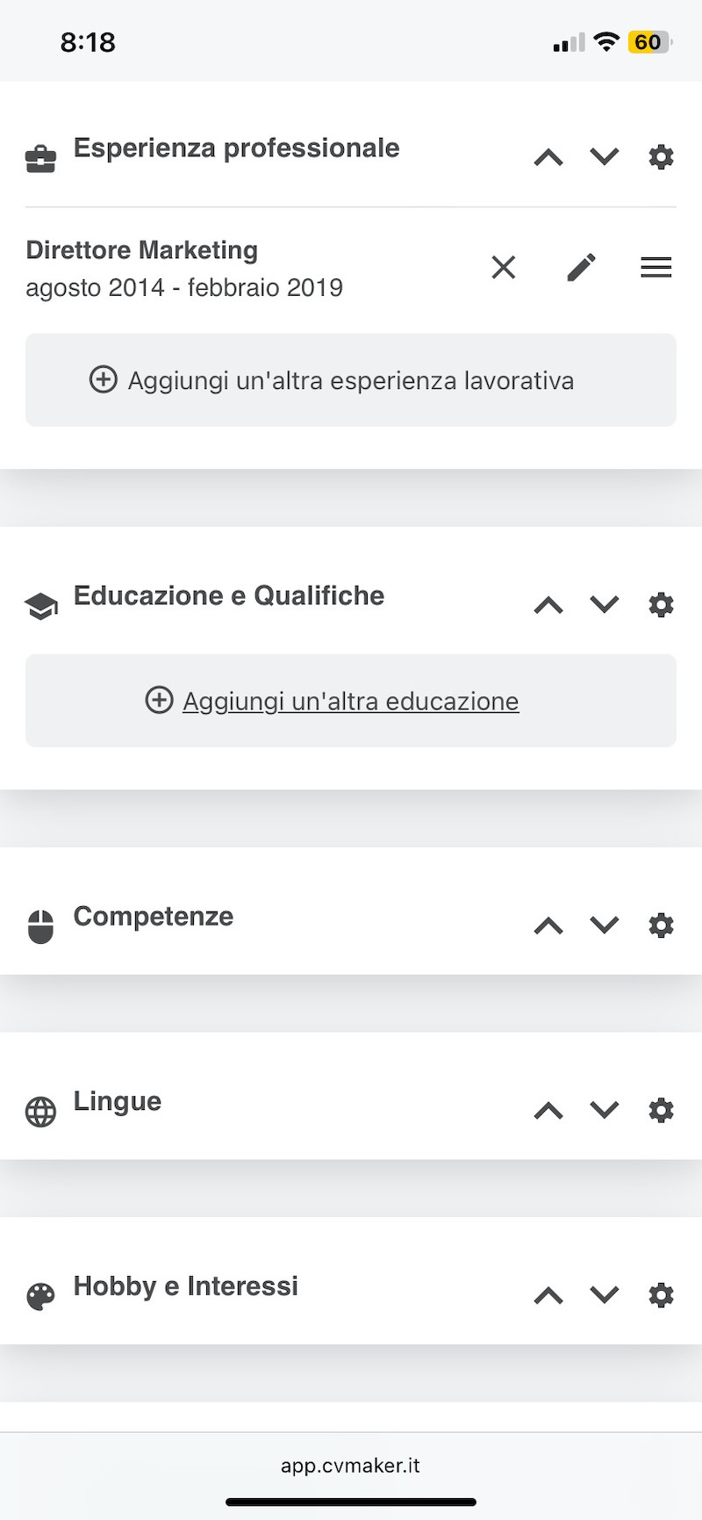Tap the Lingue section header
Screen dimensions: 702x1520
[x=118, y=1101]
